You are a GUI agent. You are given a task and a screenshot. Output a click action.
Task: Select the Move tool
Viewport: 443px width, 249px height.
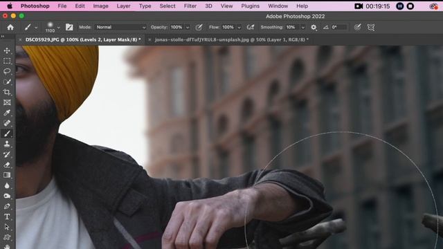pyautogui.click(x=7, y=50)
